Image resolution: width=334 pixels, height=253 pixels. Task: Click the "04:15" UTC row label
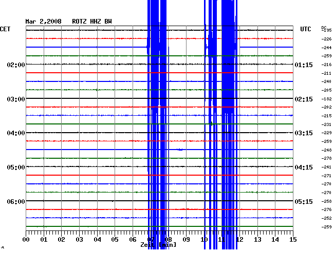tap(304, 167)
